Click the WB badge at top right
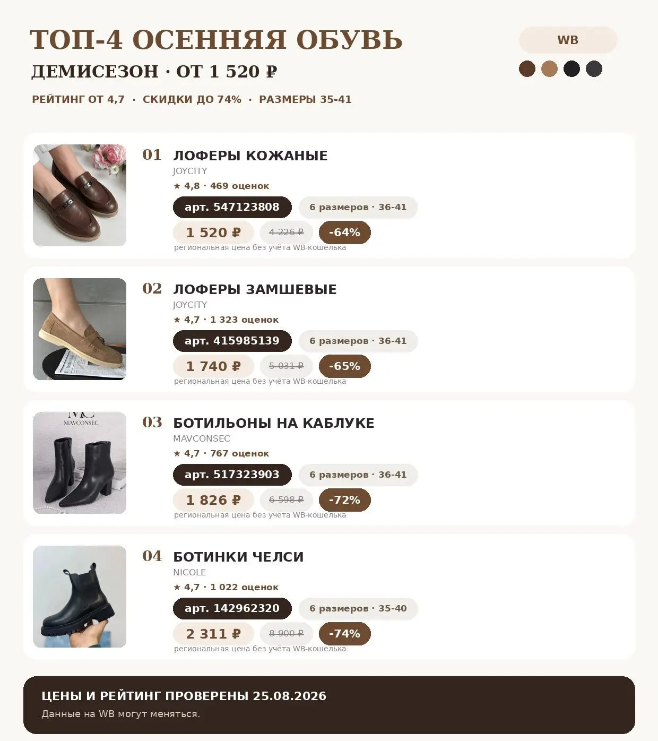The width and height of the screenshot is (658, 741). point(568,40)
